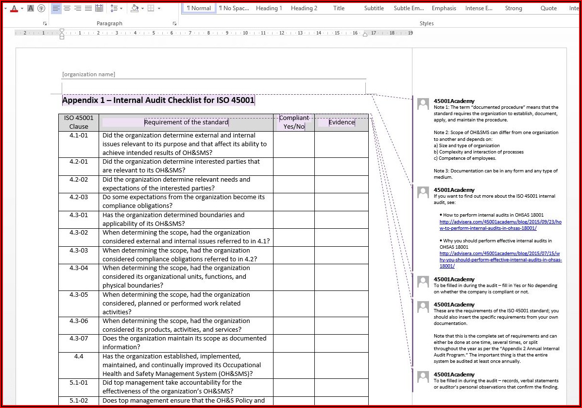Apply the Heading 1 style
The image size is (582, 408).
(269, 8)
